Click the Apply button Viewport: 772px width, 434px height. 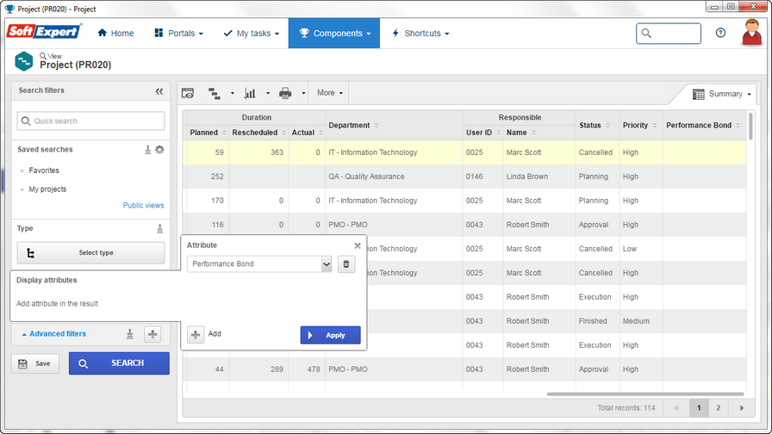pyautogui.click(x=330, y=335)
